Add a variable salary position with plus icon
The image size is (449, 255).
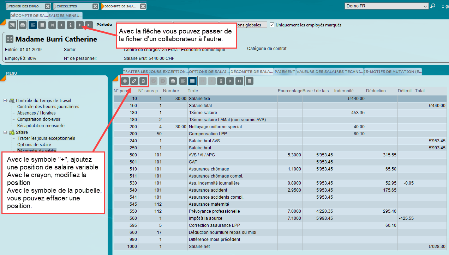pyautogui.click(x=125, y=81)
